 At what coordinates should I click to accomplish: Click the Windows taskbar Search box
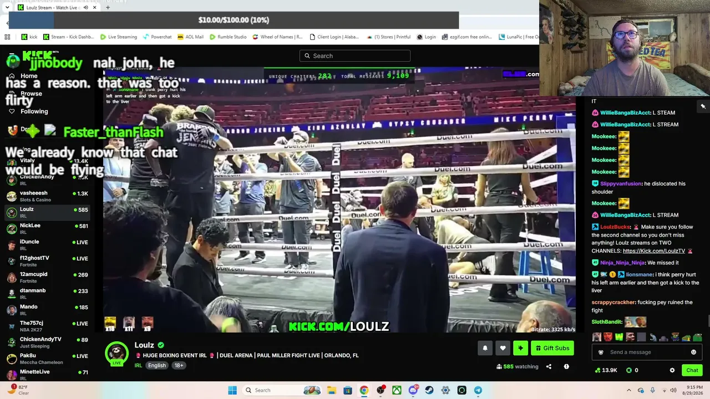283,390
